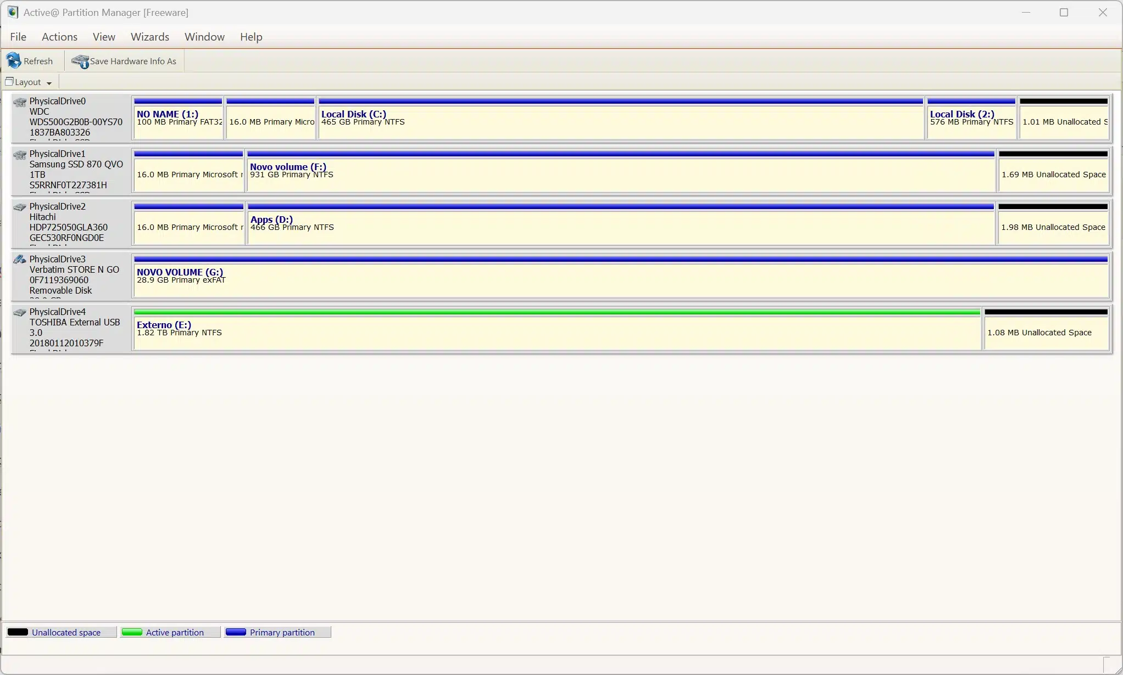Screen dimensions: 1123x675
Task: Click the PhysicalDrive0 label text
Action: click(x=58, y=101)
